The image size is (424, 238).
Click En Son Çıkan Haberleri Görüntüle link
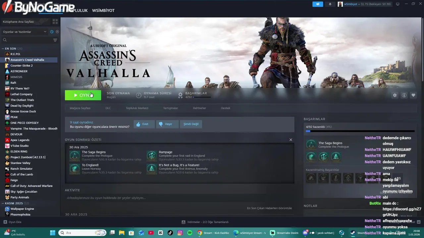269,208
